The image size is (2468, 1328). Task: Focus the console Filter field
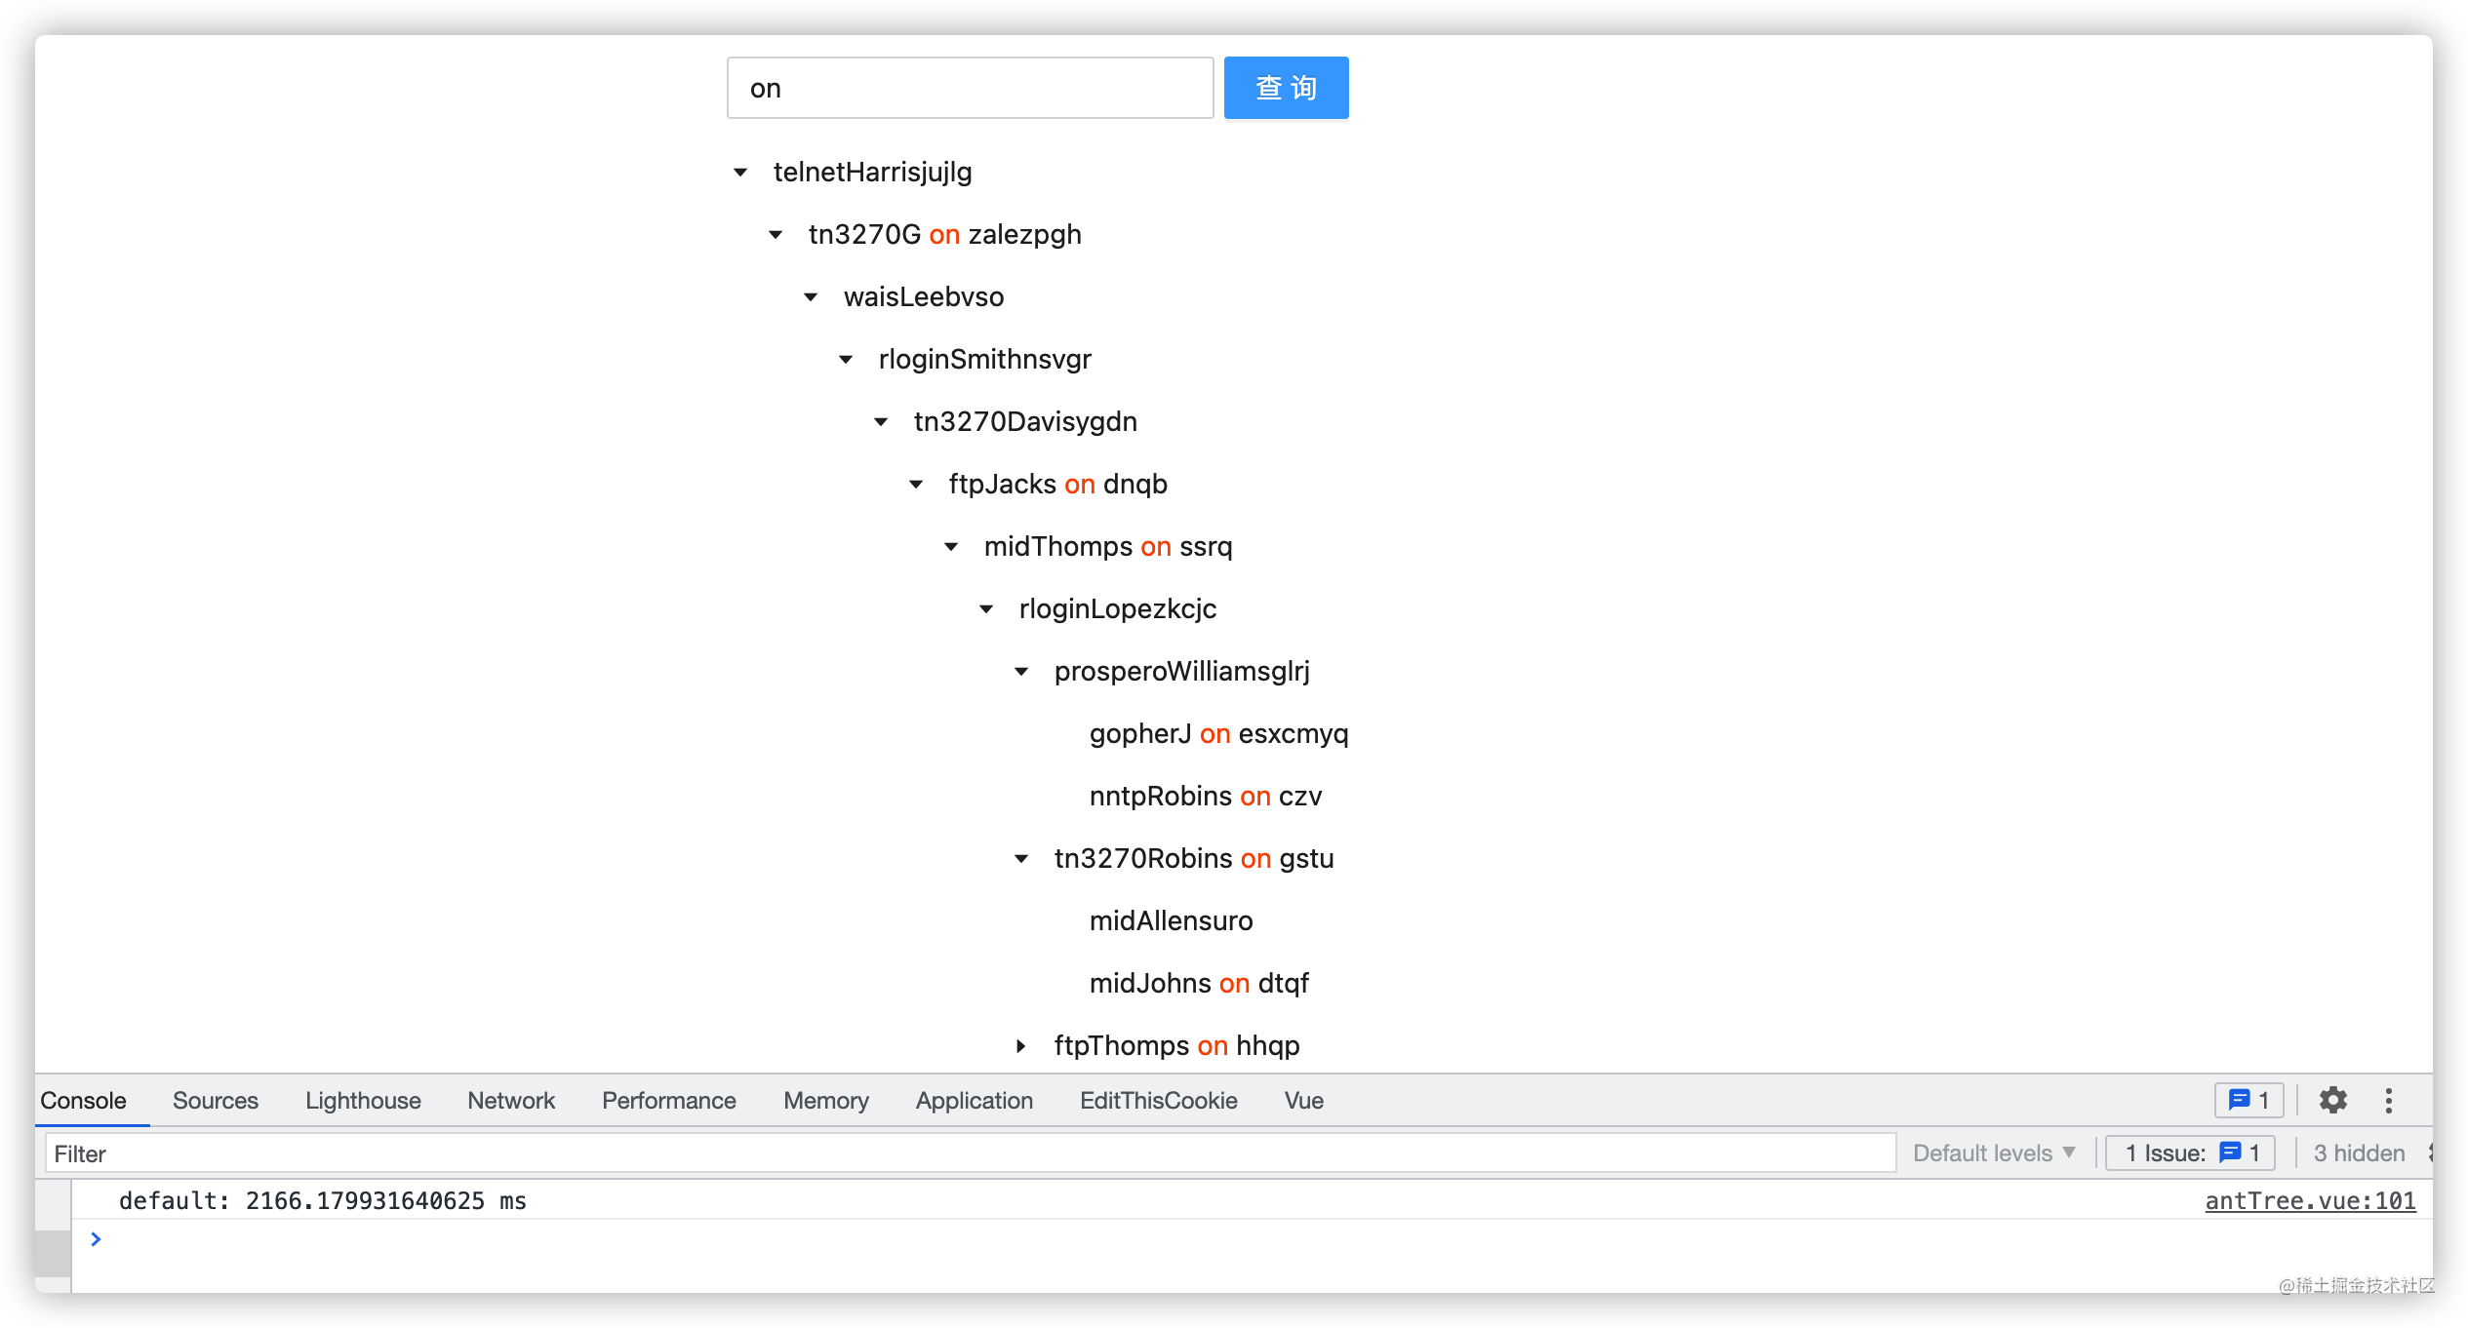(971, 1152)
